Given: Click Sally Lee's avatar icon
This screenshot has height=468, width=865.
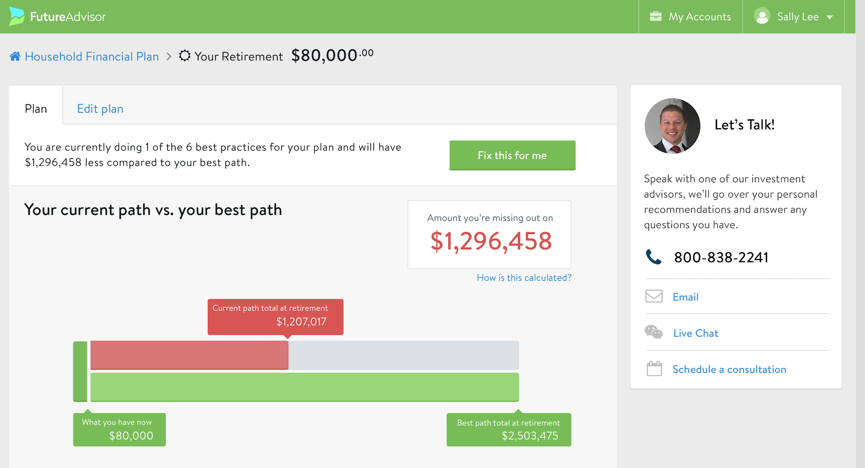Looking at the screenshot, I should (762, 16).
